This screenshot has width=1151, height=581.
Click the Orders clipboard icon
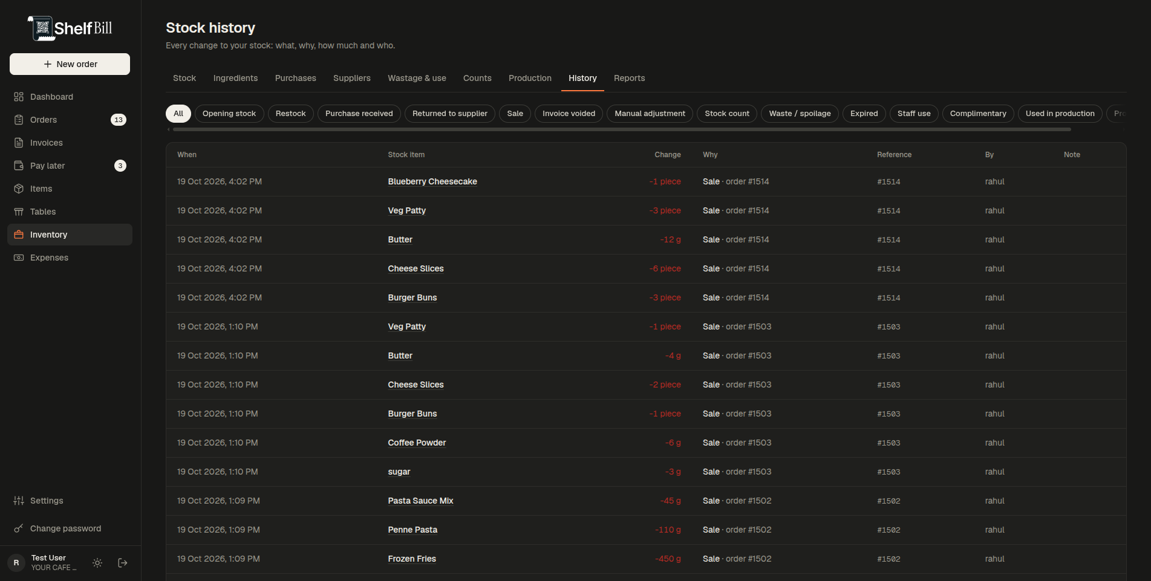(19, 120)
